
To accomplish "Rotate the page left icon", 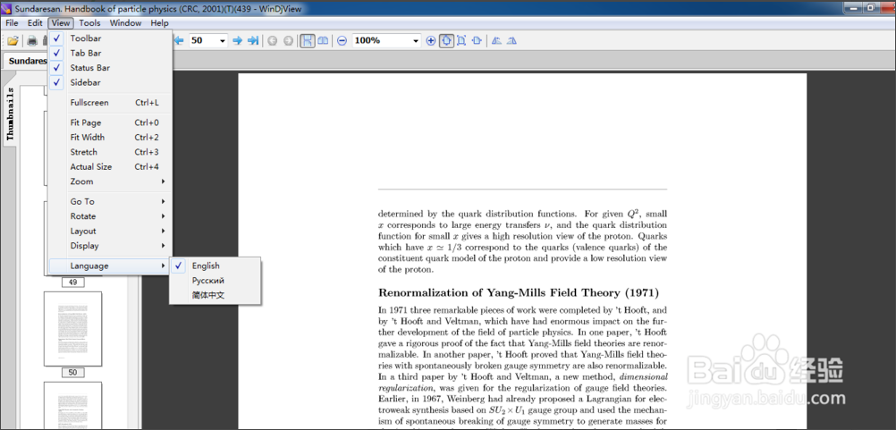I will [496, 40].
